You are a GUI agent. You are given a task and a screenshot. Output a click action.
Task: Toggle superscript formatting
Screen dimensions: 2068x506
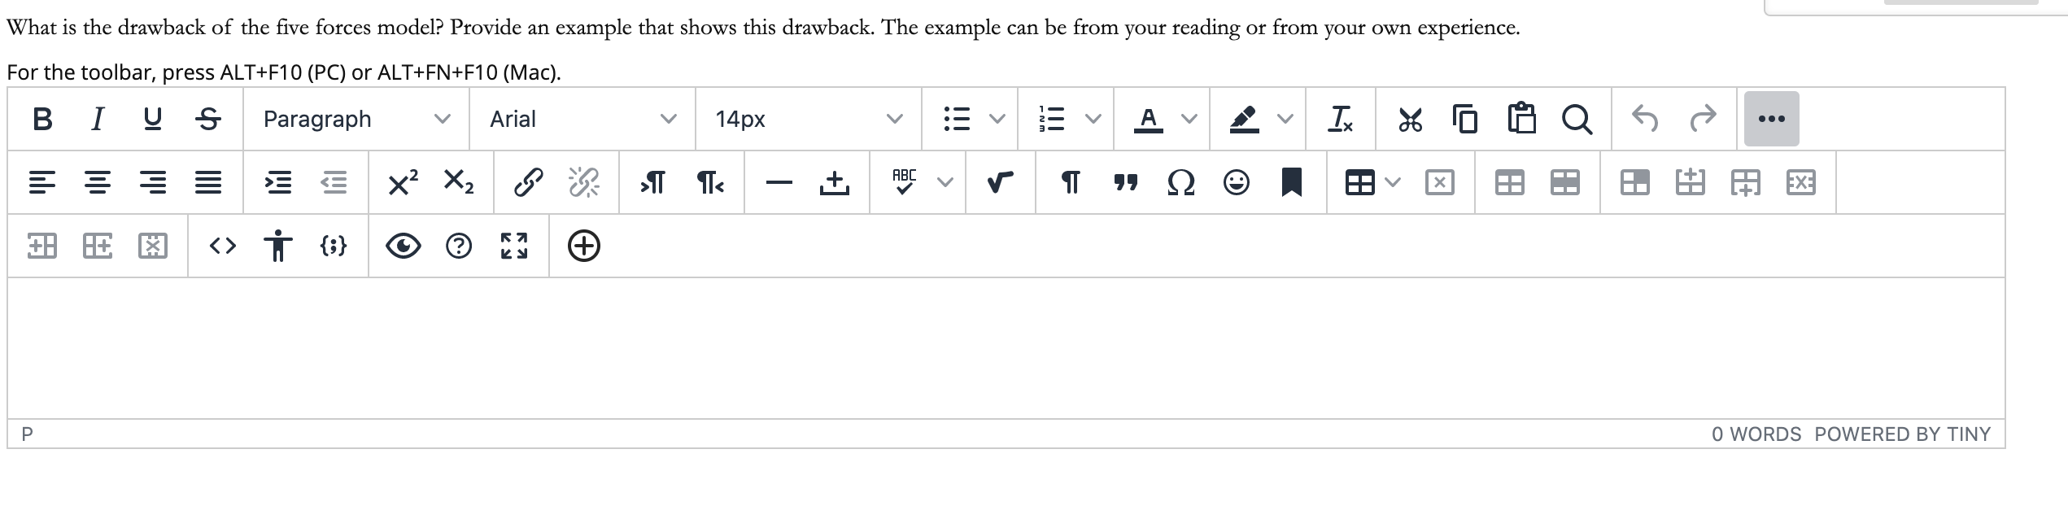click(404, 182)
